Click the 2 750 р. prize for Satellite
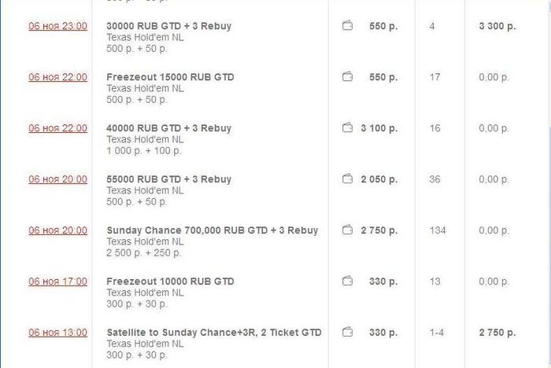Image resolution: width=551 pixels, height=368 pixels. (497, 333)
